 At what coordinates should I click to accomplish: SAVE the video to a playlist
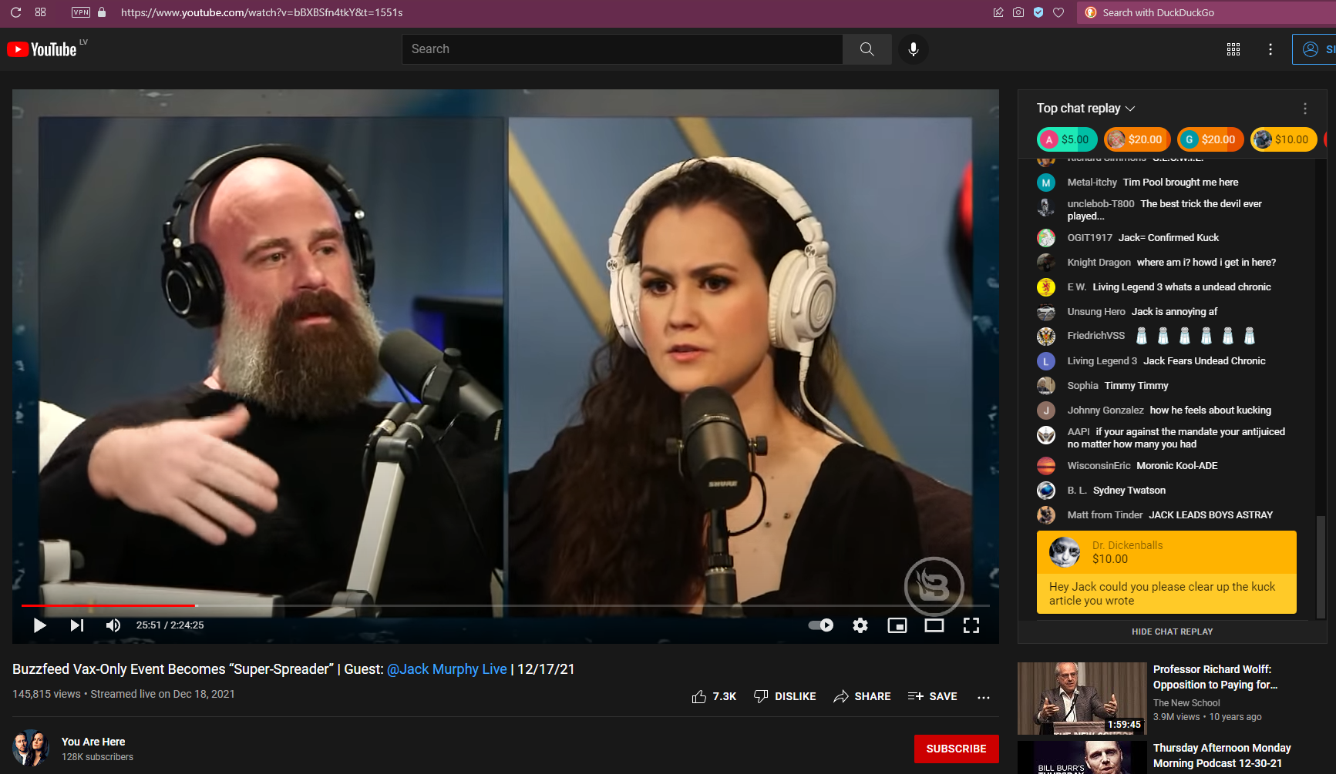tap(933, 696)
